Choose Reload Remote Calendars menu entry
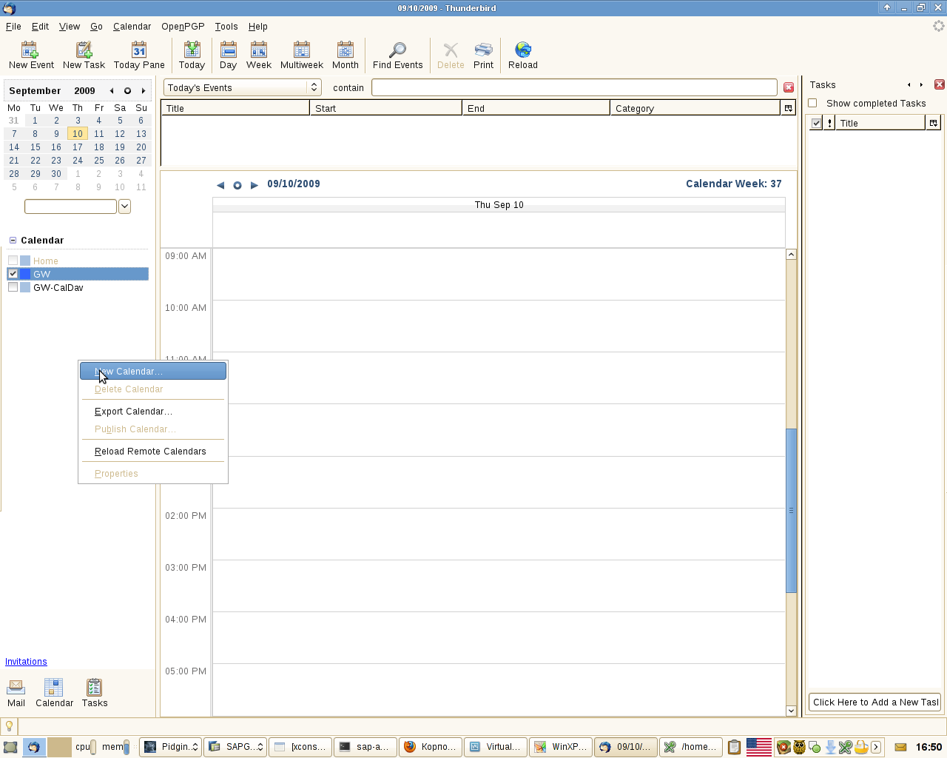This screenshot has width=947, height=758. coord(153,451)
